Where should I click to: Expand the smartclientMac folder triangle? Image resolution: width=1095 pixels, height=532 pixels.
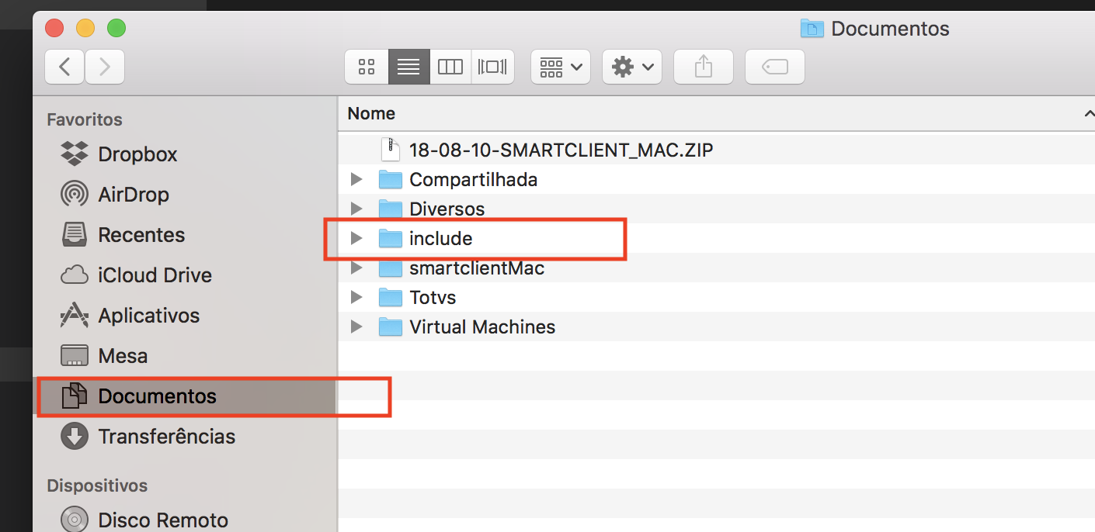click(356, 268)
